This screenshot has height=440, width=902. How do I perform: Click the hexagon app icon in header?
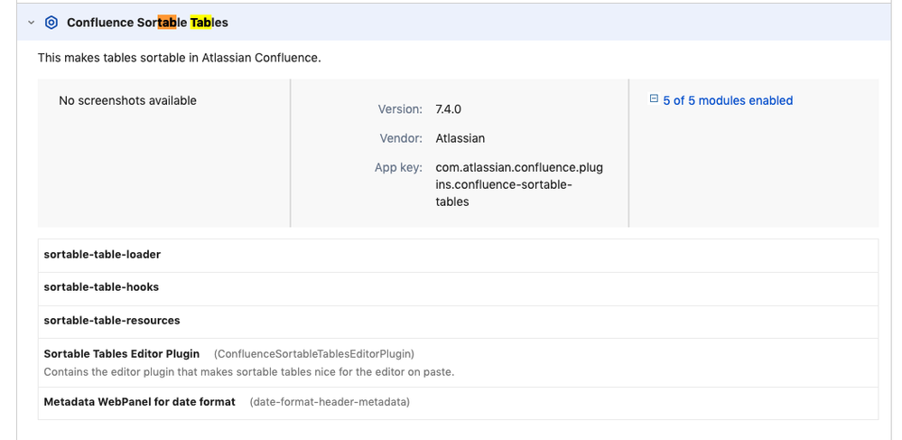(x=51, y=23)
